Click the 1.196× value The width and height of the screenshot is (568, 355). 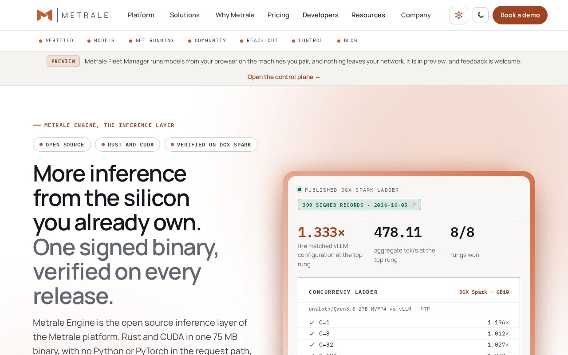498,323
